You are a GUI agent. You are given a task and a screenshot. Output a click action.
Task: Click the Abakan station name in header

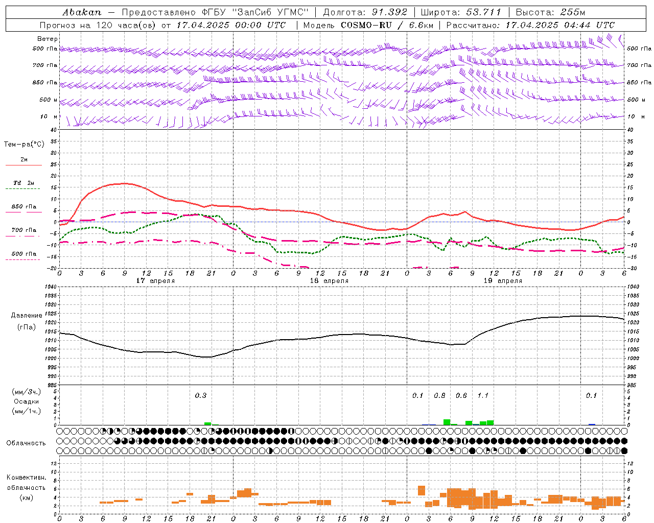82,12
